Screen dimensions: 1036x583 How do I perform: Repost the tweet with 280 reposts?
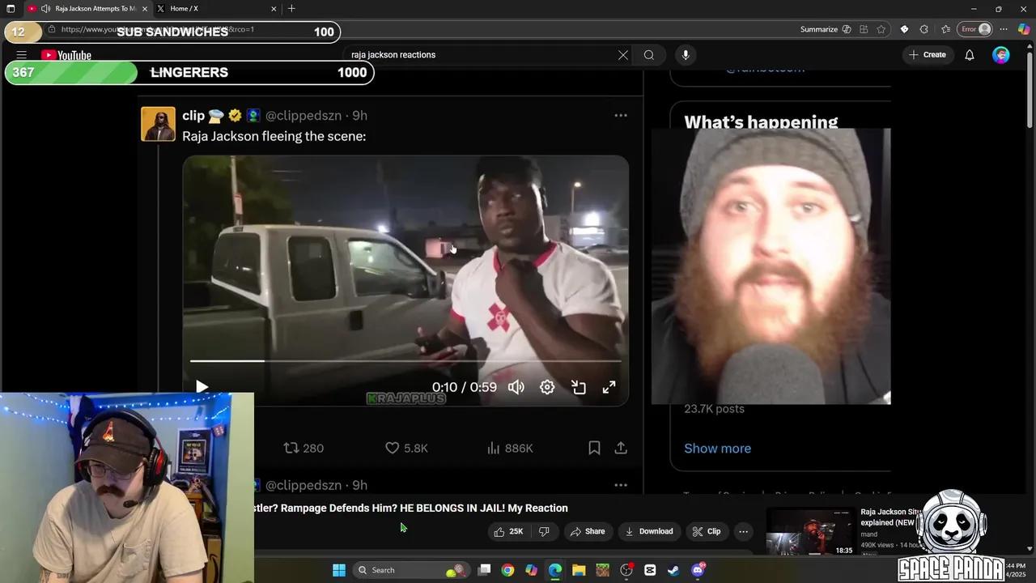[304, 448]
